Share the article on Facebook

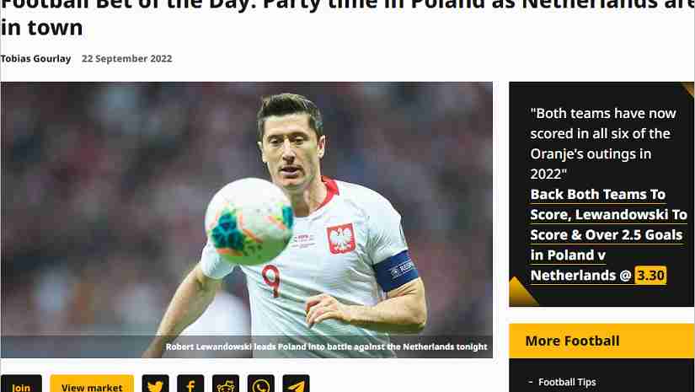click(x=190, y=384)
